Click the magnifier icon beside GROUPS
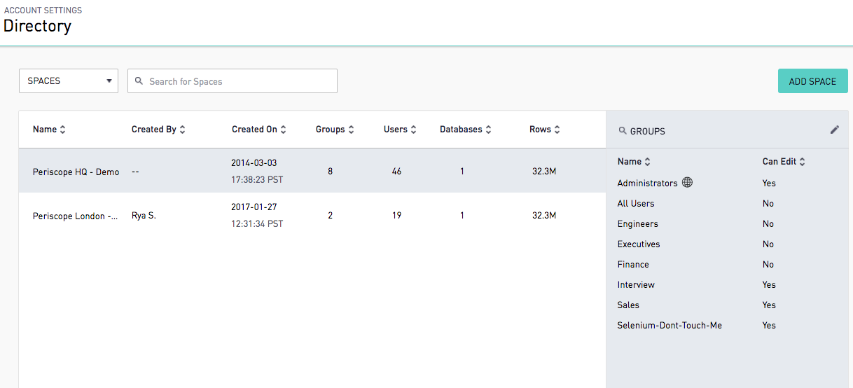Image resolution: width=853 pixels, height=388 pixels. click(x=623, y=131)
